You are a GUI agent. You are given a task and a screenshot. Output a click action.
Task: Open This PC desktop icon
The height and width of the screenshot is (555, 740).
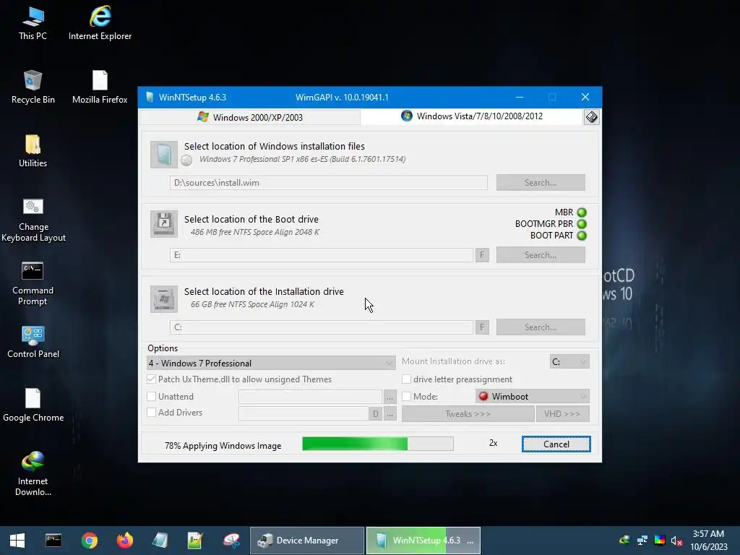(x=33, y=24)
